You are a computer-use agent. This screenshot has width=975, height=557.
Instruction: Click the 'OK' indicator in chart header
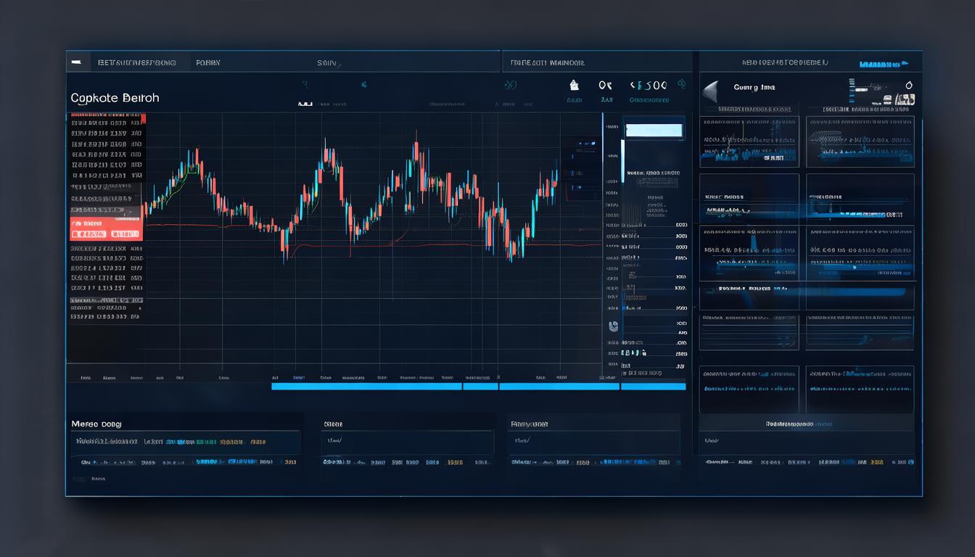605,85
